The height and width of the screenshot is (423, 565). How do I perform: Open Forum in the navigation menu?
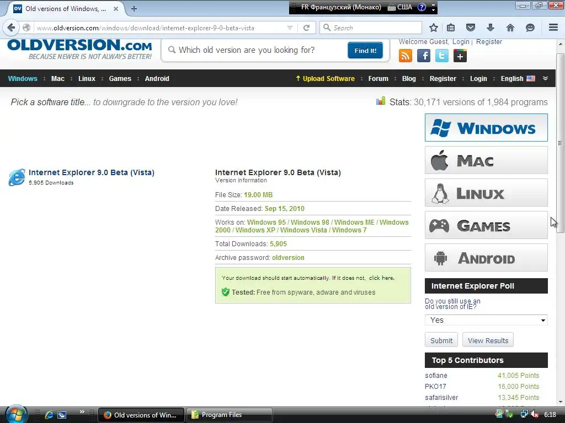(x=379, y=78)
